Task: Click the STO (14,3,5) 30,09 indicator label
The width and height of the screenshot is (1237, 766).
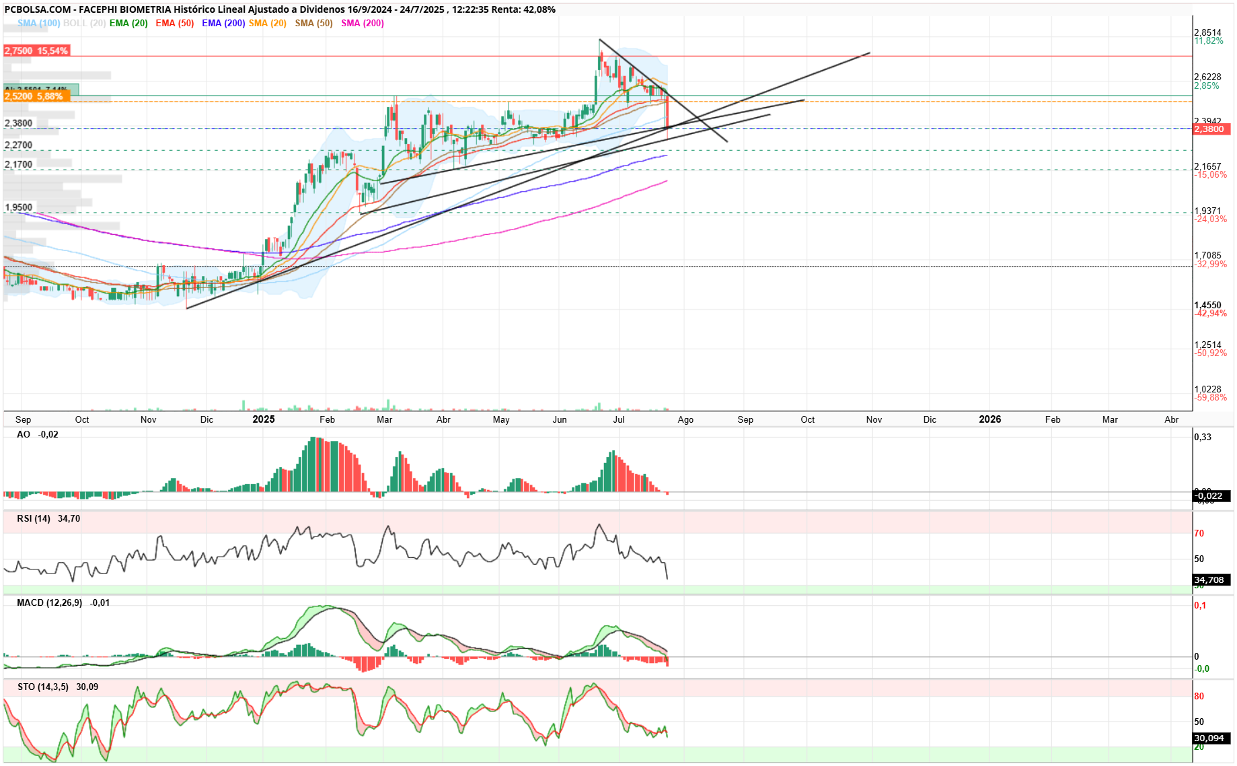Action: (58, 687)
